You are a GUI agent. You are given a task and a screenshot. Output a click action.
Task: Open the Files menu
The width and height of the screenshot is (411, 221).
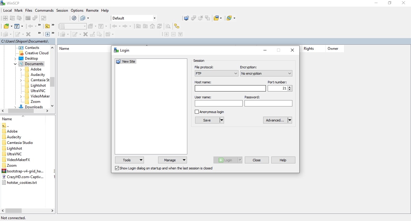click(x=29, y=10)
